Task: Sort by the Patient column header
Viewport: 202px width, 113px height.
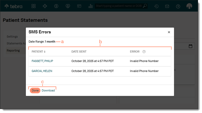Action: 39,52
